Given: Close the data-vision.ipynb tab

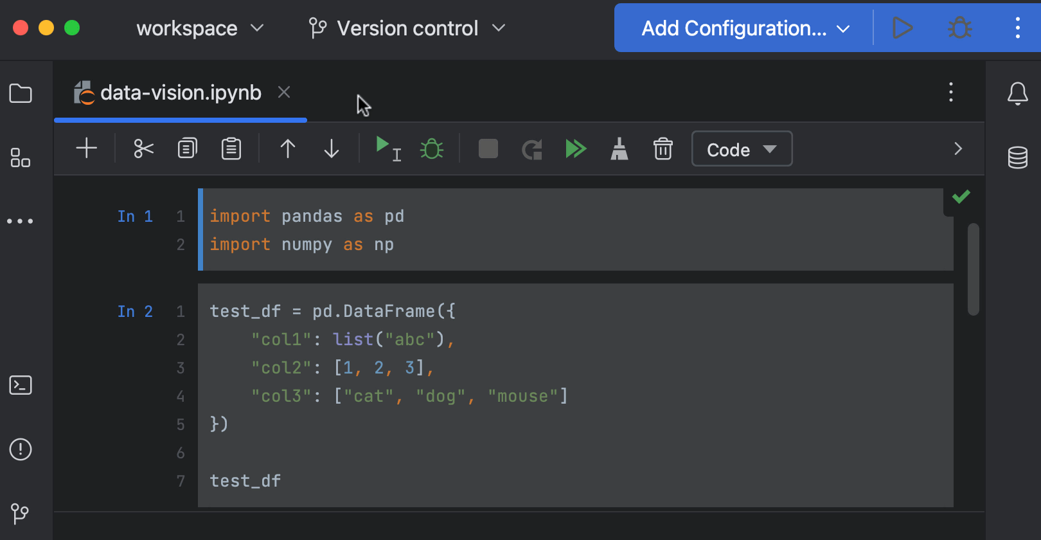Looking at the screenshot, I should [284, 93].
